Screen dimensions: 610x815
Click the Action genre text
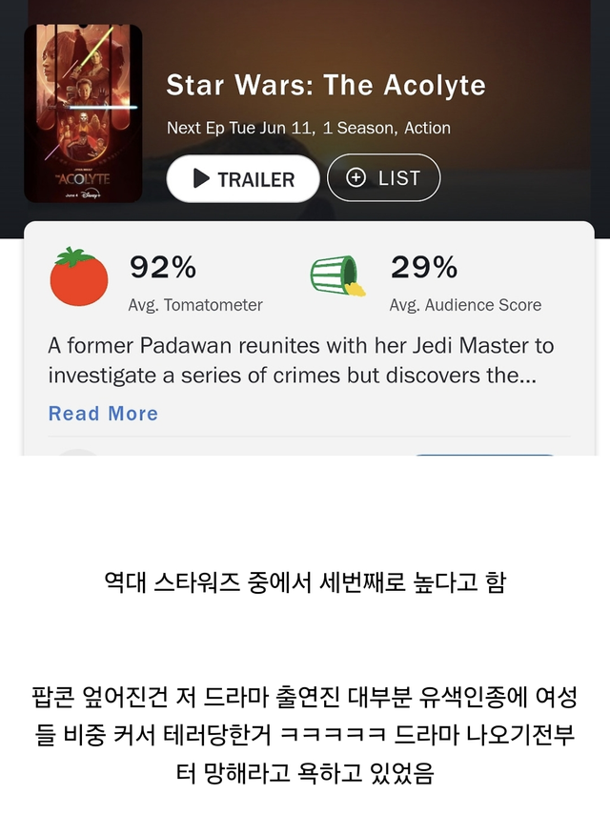[427, 128]
